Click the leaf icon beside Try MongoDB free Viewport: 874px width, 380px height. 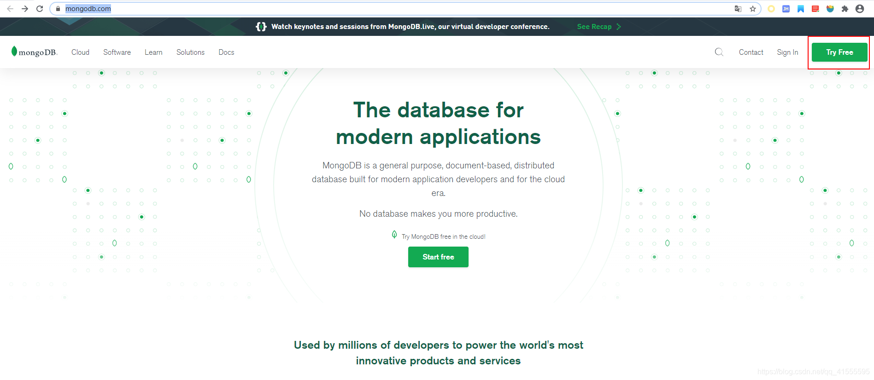coord(394,235)
